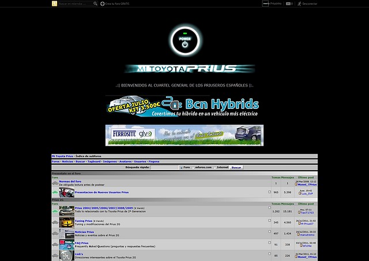Select the mforos.com search radio button
Image resolution: width=369 pixels, height=261 pixels.
[x=193, y=168]
